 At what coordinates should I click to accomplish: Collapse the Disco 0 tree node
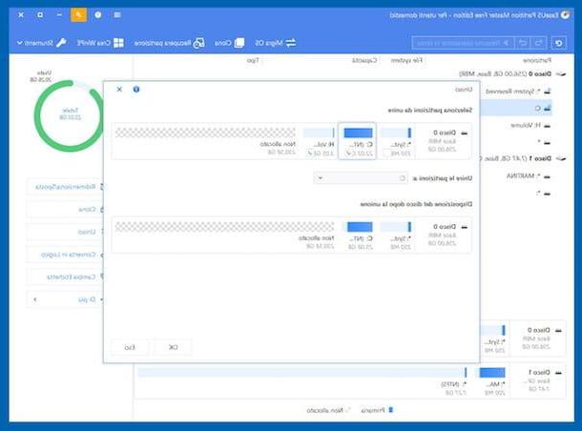point(562,74)
